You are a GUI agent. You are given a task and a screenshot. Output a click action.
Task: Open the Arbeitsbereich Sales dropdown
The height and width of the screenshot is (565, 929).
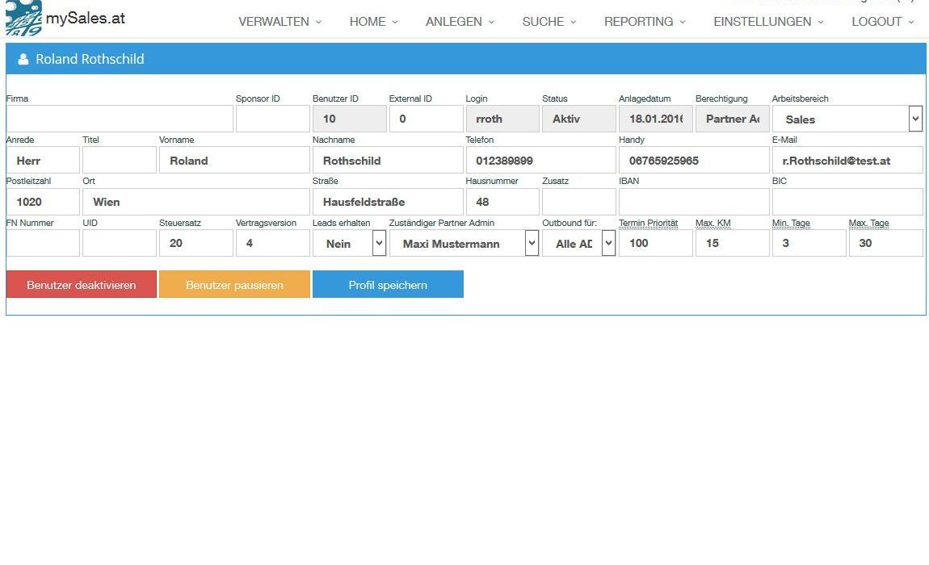tap(847, 119)
